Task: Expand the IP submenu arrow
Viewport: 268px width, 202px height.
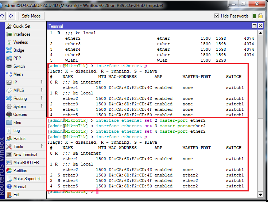Action: click(x=42, y=82)
